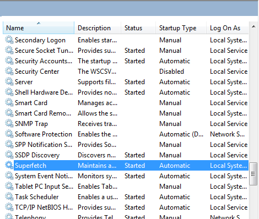
Task: Click 'Discovers n...' description of SSDP Discovery
Action: coord(97,155)
